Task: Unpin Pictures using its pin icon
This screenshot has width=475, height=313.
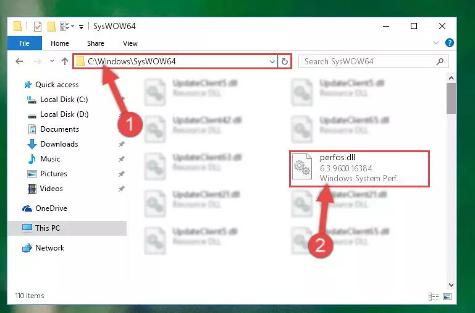Action: (x=122, y=174)
